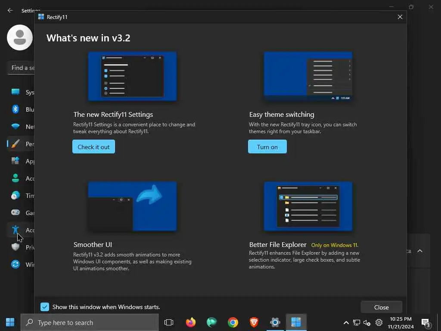Open Accounts person icon in Settings sidebar
Image resolution: width=441 pixels, height=331 pixels.
tap(16, 178)
